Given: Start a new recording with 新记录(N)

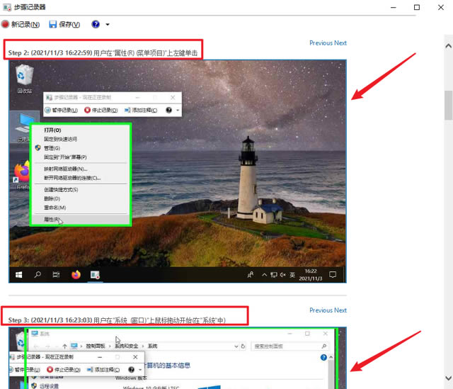Looking at the screenshot, I should click(21, 25).
